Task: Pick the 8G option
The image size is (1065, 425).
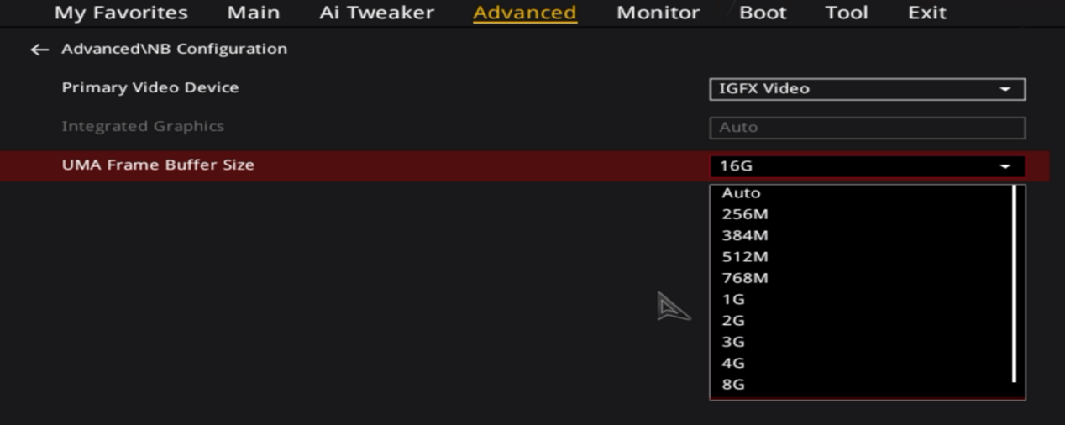Action: coord(733,385)
